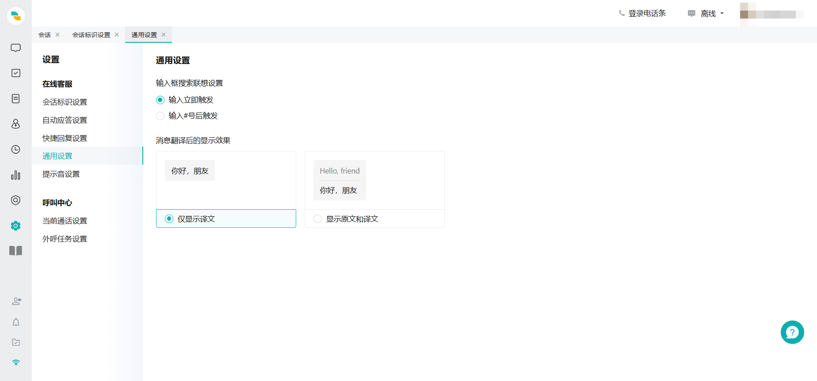
Task: Open the round help question-mark button
Action: [x=792, y=332]
